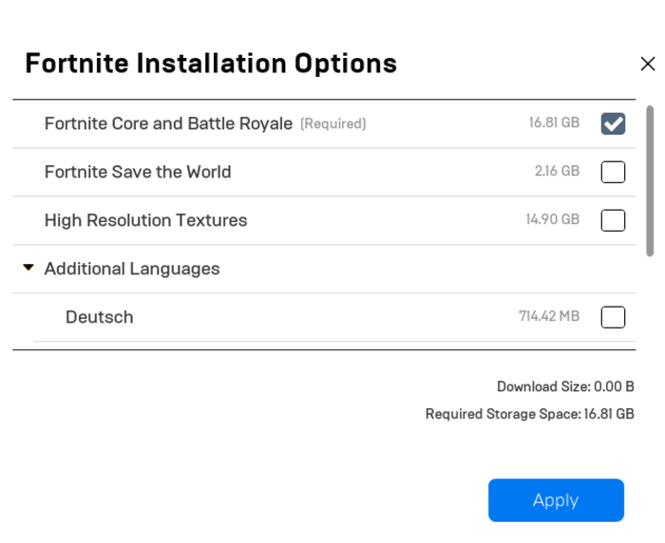Click the Download Size: 0.00 B text
The height and width of the screenshot is (543, 665).
(x=565, y=386)
